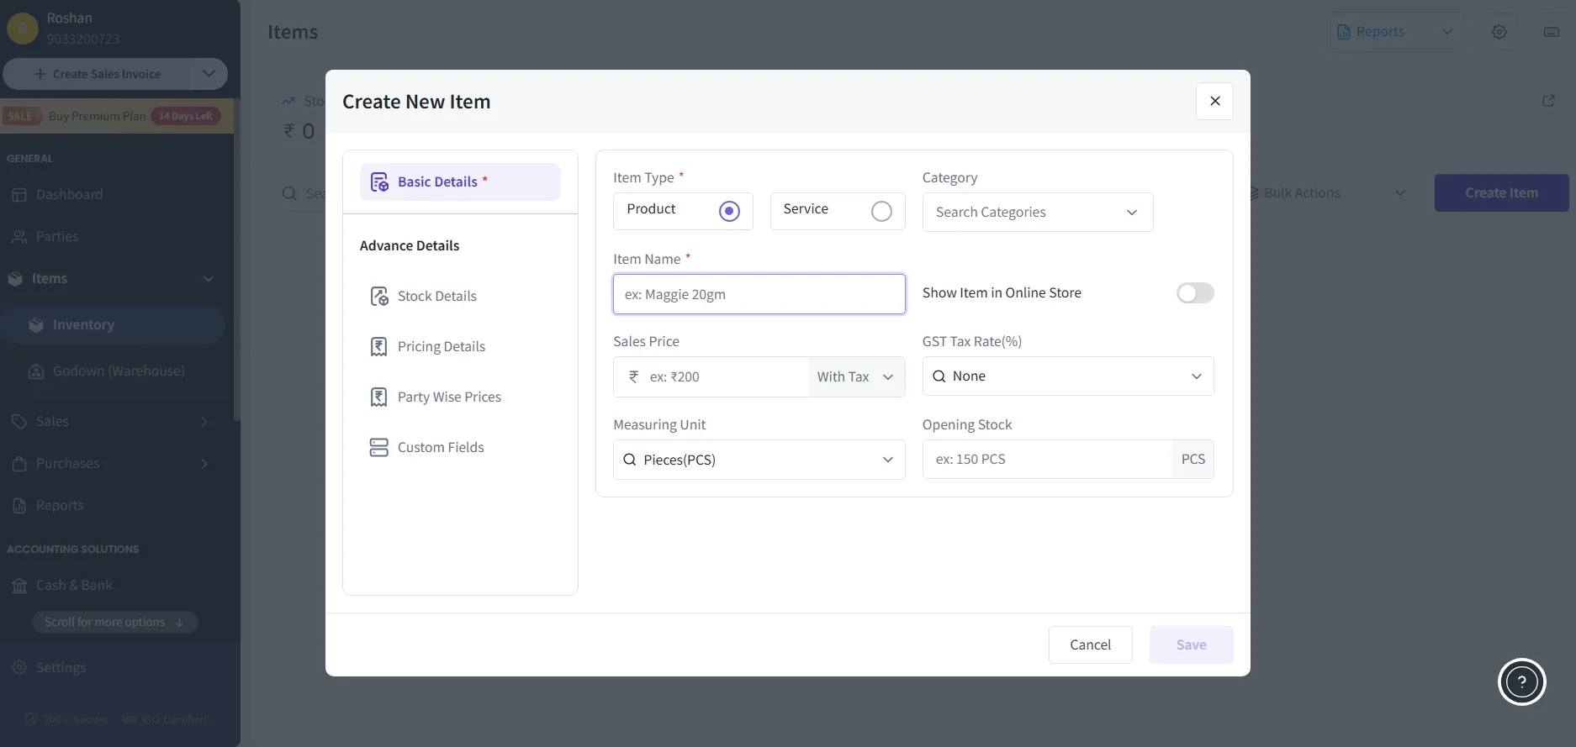Click the Sales tag icon
1576x747 pixels.
tap(19, 421)
